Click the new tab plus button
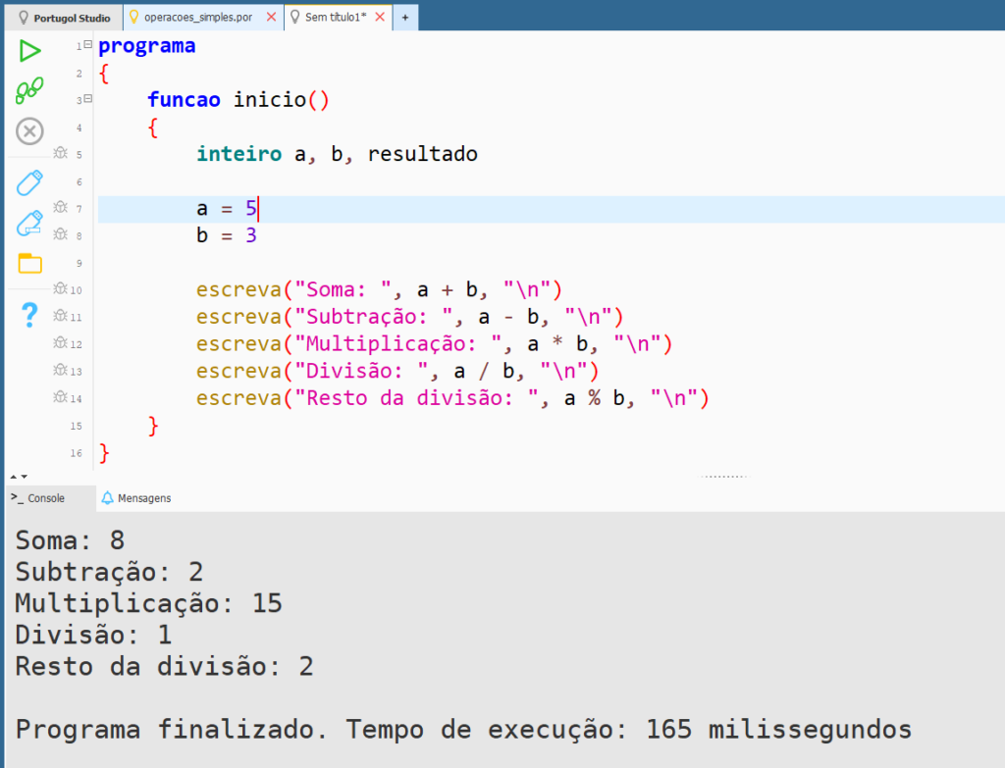The image size is (1005, 768). (404, 18)
